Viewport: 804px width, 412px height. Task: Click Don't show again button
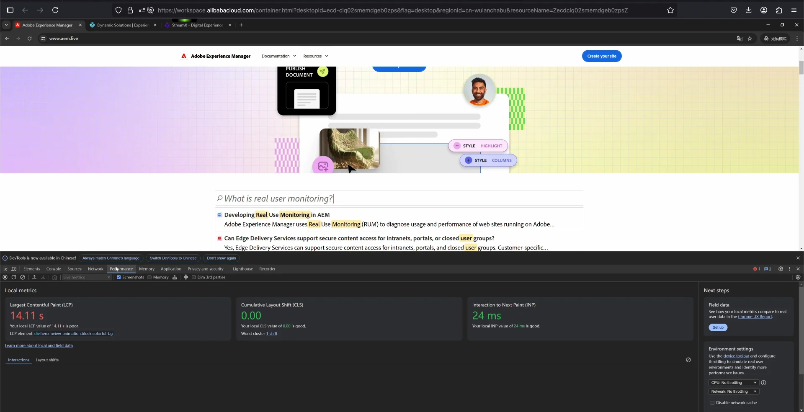tap(221, 258)
